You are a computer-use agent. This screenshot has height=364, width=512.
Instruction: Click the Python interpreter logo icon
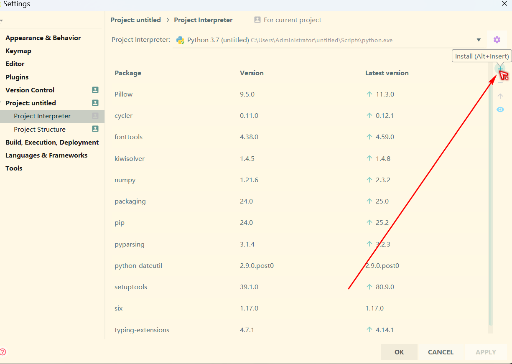click(181, 40)
